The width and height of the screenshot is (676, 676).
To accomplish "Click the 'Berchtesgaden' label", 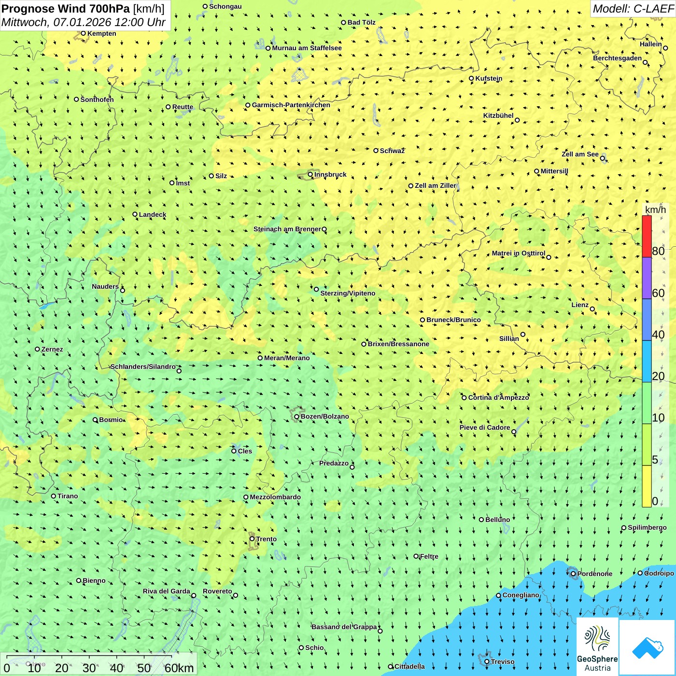I will pos(617,58).
